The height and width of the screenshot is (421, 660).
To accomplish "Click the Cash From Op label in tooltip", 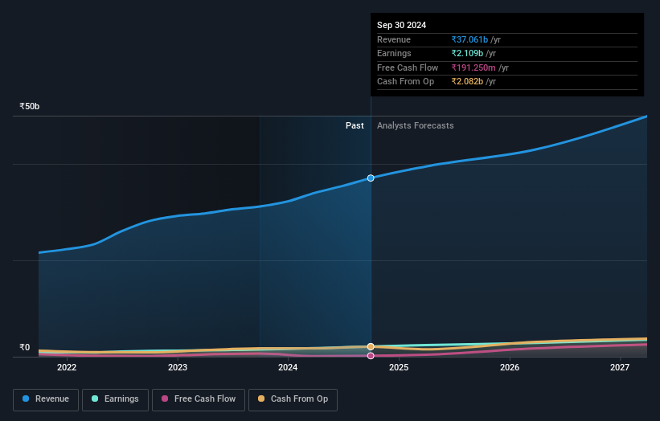I will pos(405,82).
